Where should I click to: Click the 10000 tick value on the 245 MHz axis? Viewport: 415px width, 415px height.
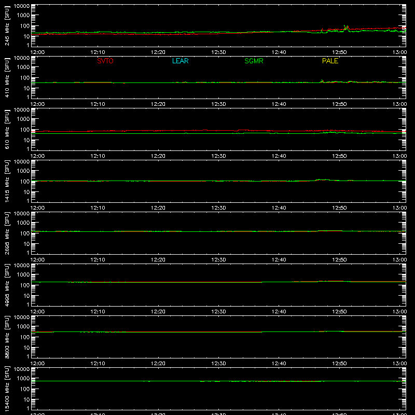22,6
